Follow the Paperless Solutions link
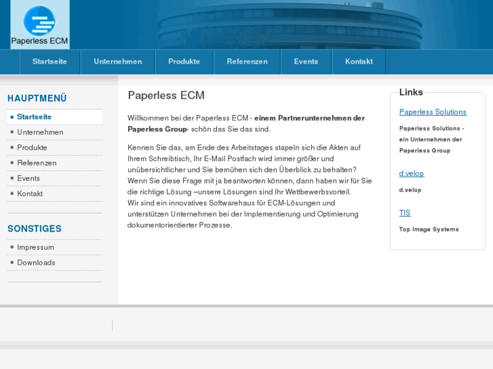The width and height of the screenshot is (493, 369). pos(433,112)
